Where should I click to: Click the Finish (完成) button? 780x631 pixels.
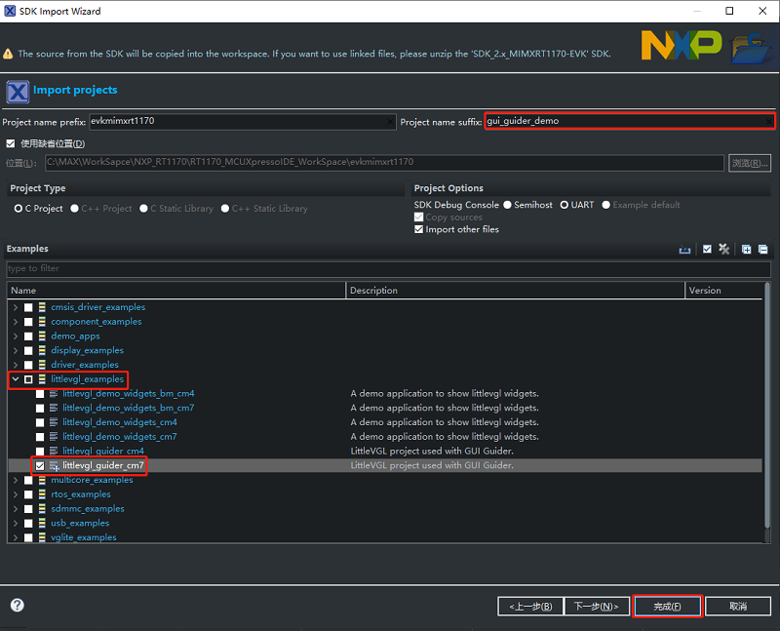click(667, 606)
